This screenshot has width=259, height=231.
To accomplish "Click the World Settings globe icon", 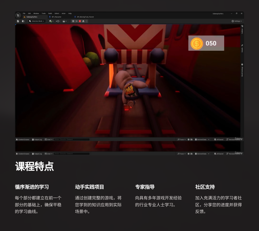I will (x=242, y=64).
